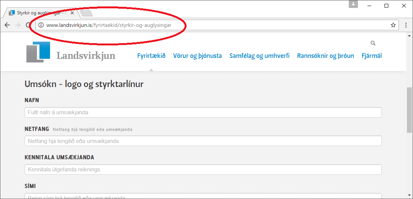This screenshot has height=199, width=413.
Task: Open the Samfélag og umhverfi menu
Action: pyautogui.click(x=260, y=56)
